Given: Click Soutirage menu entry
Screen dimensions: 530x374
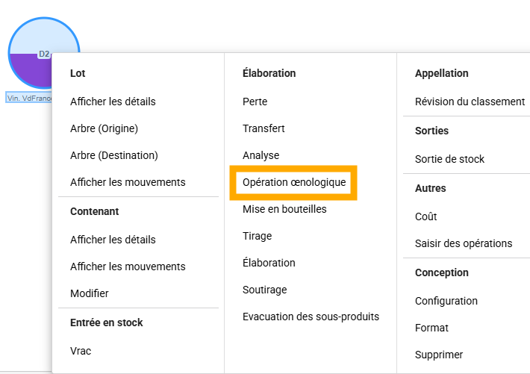Looking at the screenshot, I should click(x=264, y=290).
